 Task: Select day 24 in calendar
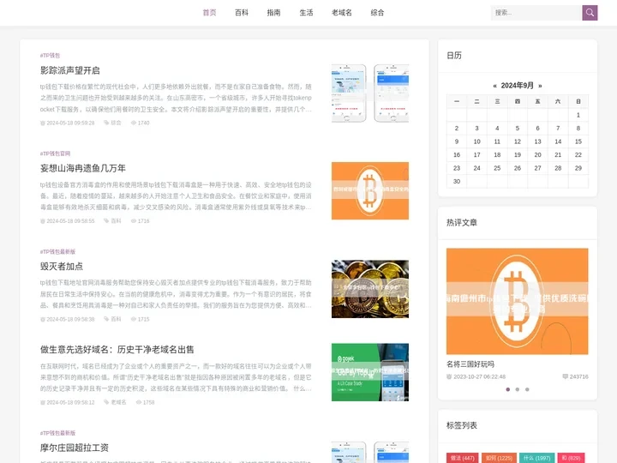tap(477, 168)
